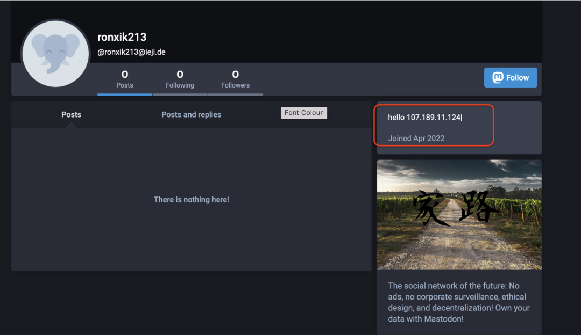Click the 家 character on the banner
This screenshot has width=581, height=335.
click(431, 208)
